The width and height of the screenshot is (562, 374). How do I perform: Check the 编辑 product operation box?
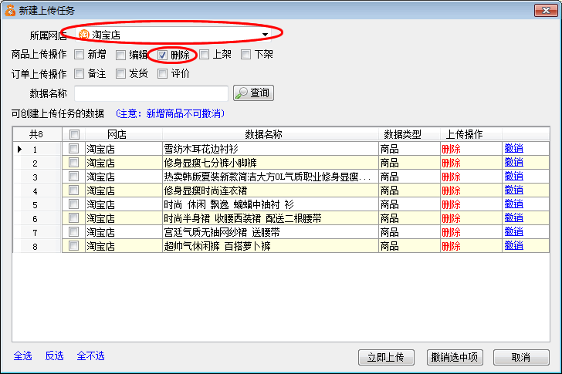(120, 55)
